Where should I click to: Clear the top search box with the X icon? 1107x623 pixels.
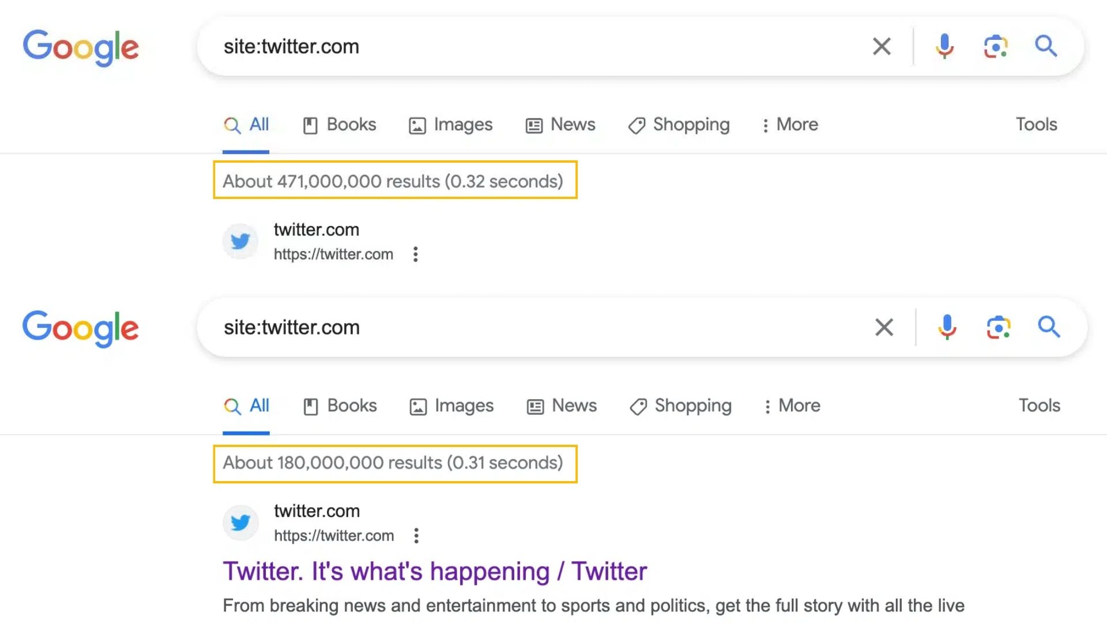(x=882, y=46)
